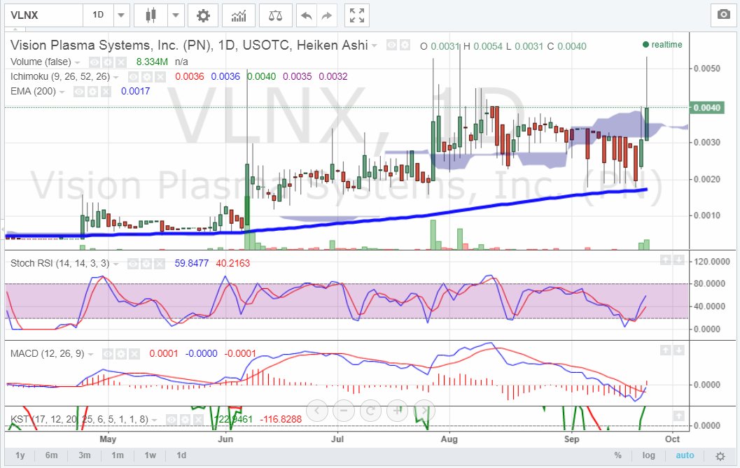740x468 pixels.
Task: Toggle percent scale mode
Action: [x=617, y=455]
